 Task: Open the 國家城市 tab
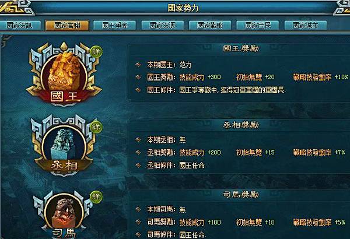[x=305, y=26]
